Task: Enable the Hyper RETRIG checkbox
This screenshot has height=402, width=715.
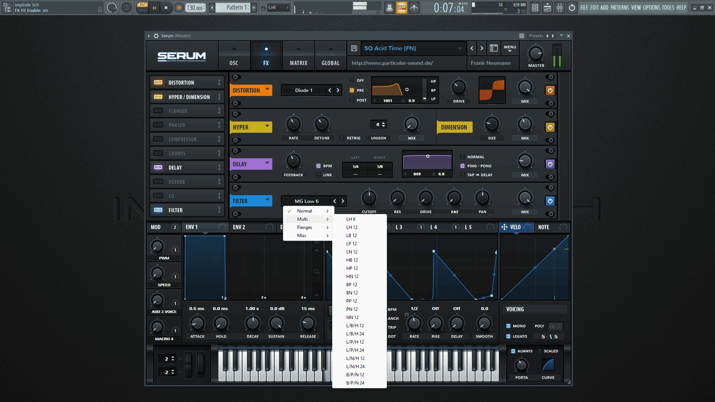Action: [x=342, y=138]
